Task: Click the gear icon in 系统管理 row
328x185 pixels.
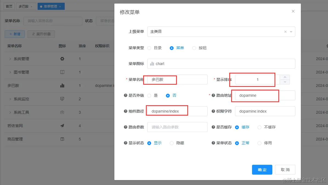Action: (x=62, y=59)
